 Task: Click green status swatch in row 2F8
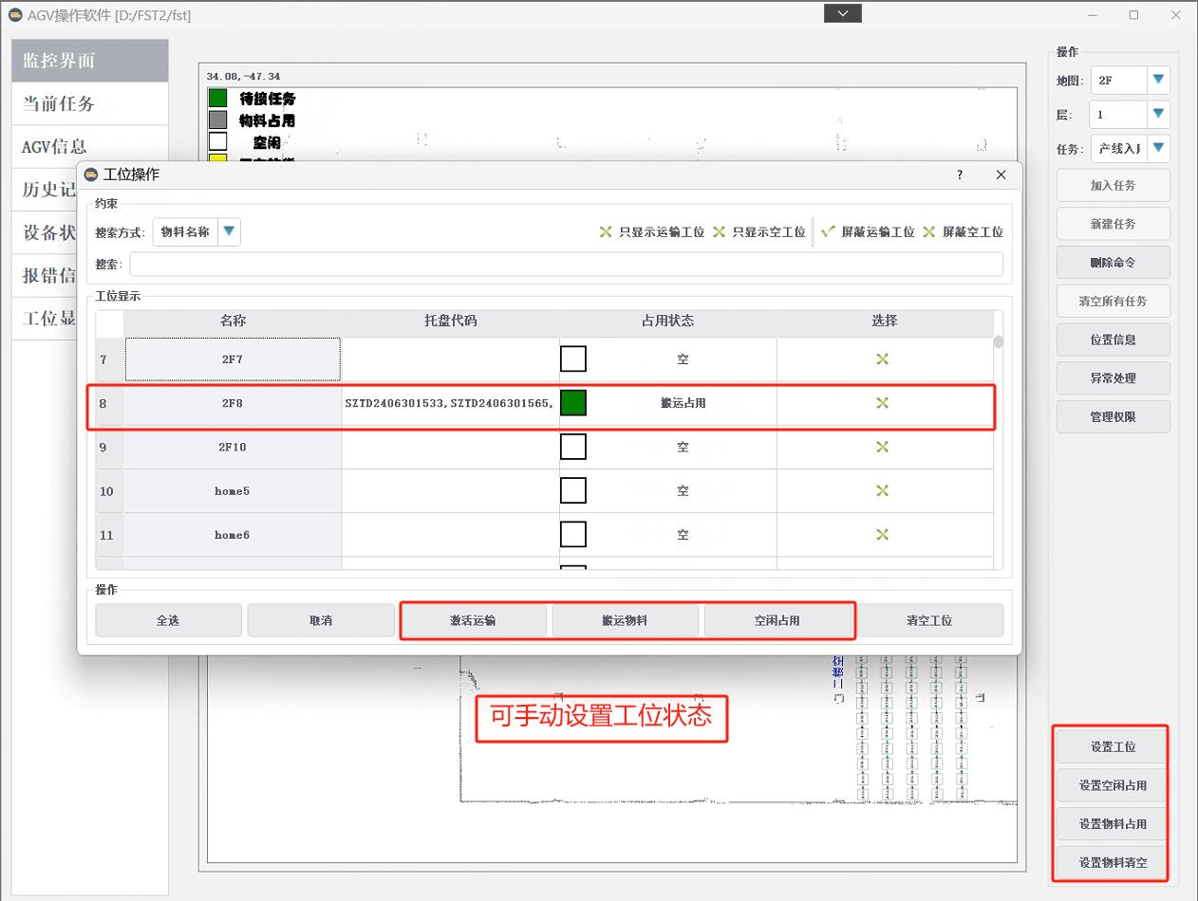click(x=573, y=403)
